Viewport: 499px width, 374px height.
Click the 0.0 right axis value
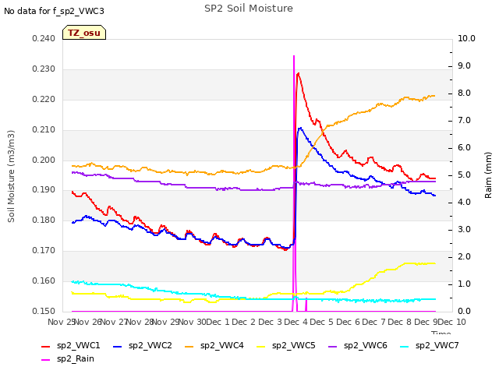(x=465, y=311)
